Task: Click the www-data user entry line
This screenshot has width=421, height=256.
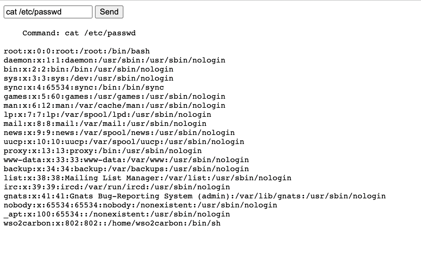Action: coord(126,160)
